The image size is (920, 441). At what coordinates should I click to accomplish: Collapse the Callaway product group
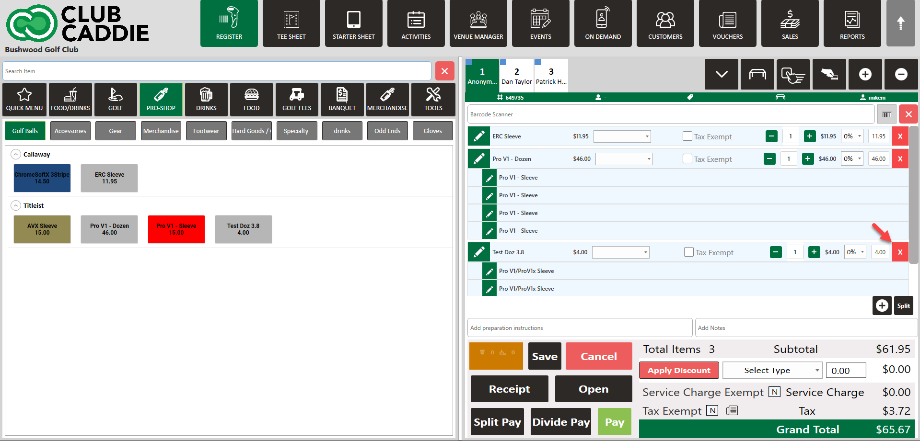(x=16, y=154)
